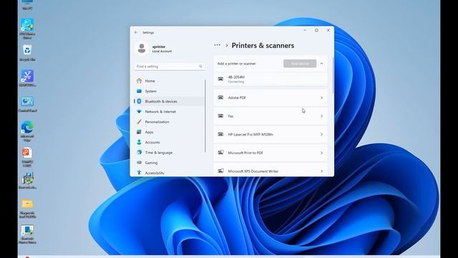Click the back arrow in Settings title bar
458x258 pixels.
(x=136, y=32)
